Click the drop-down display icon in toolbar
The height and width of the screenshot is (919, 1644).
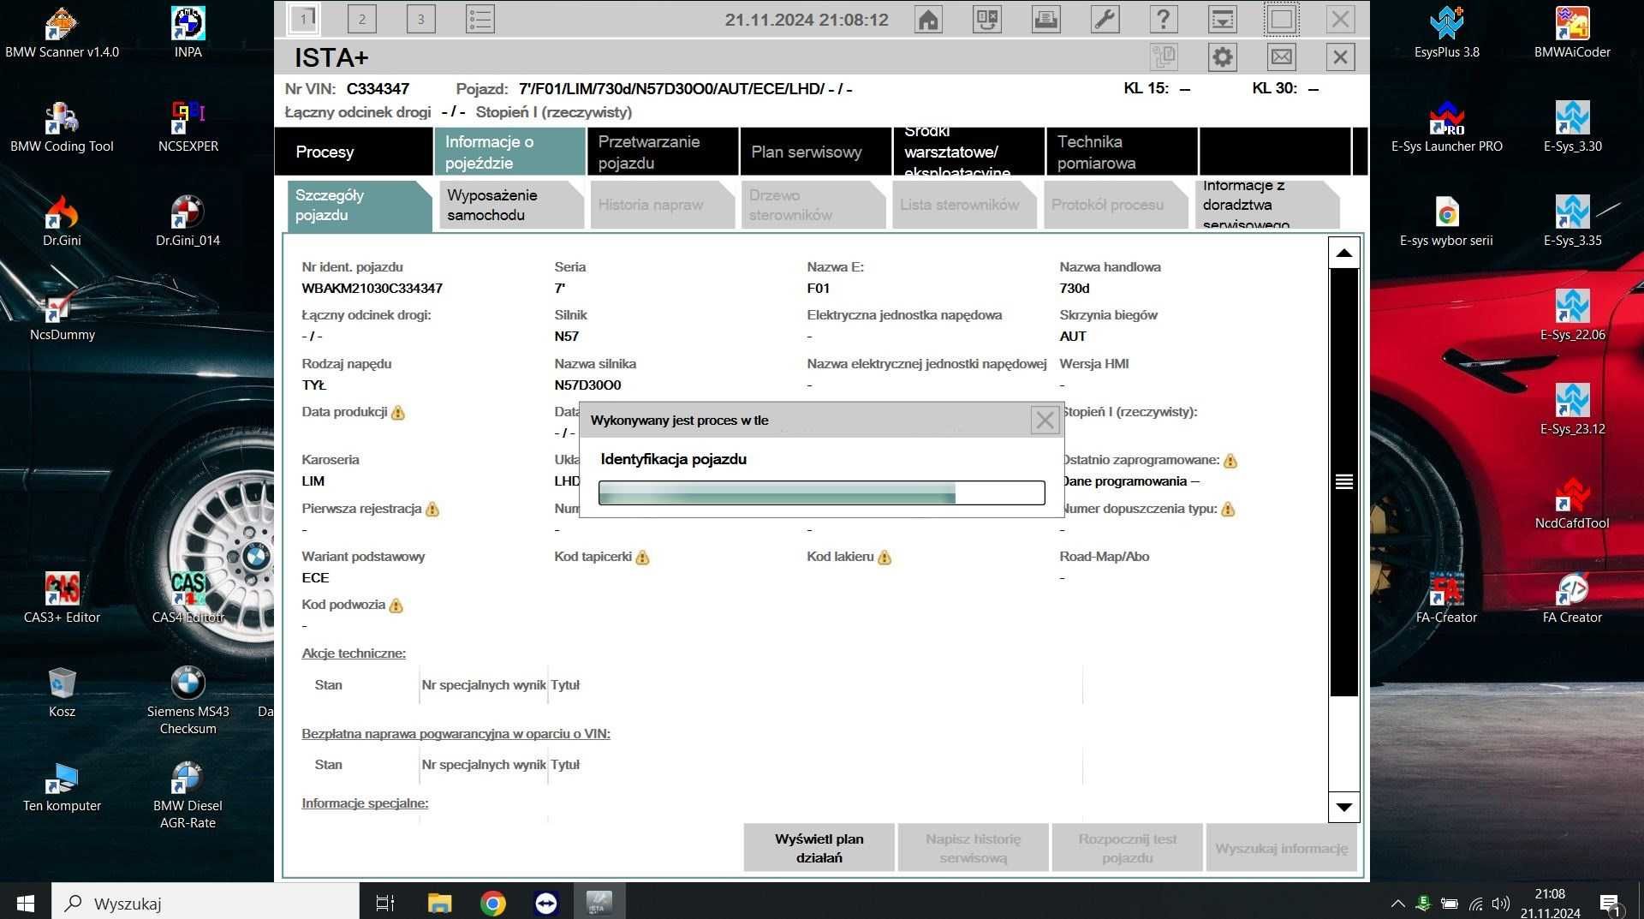[x=1222, y=19]
